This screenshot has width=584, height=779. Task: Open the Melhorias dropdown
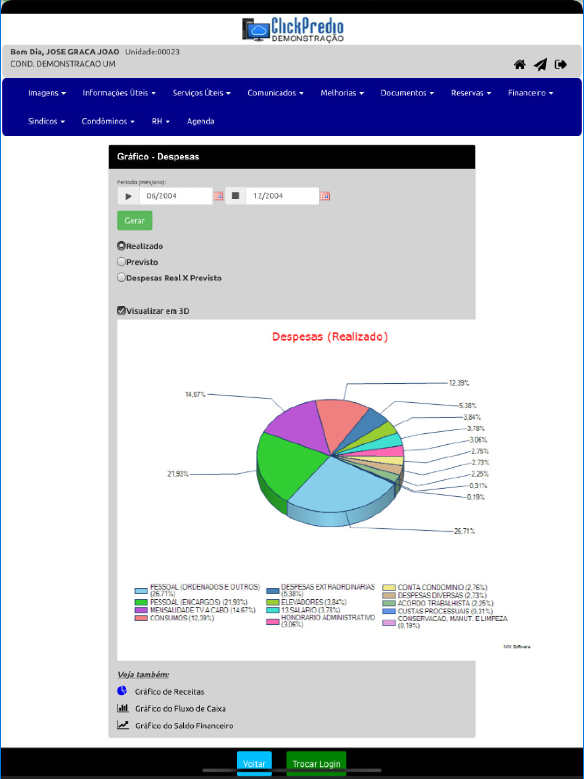tap(342, 93)
